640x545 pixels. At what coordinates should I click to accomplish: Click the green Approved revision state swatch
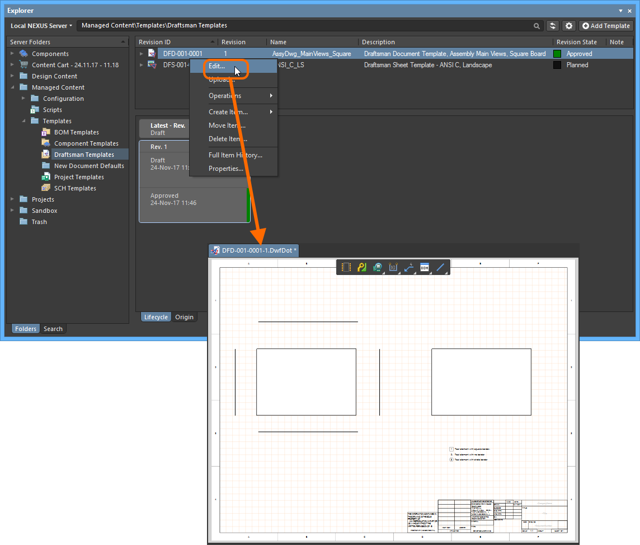click(x=557, y=54)
